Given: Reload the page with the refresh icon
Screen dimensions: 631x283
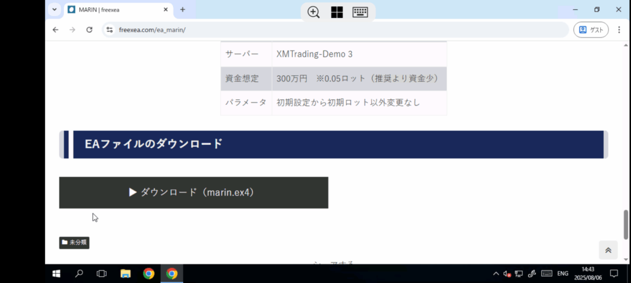Looking at the screenshot, I should pyautogui.click(x=89, y=30).
